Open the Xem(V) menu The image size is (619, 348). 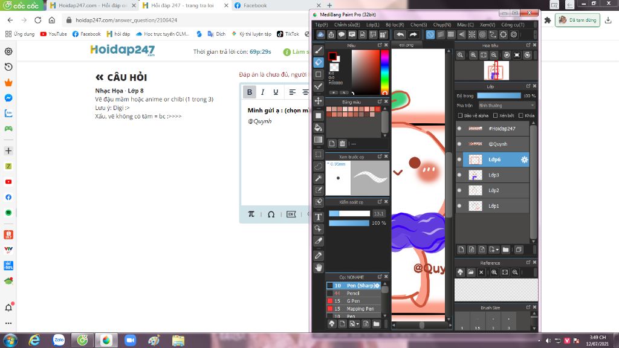point(488,24)
